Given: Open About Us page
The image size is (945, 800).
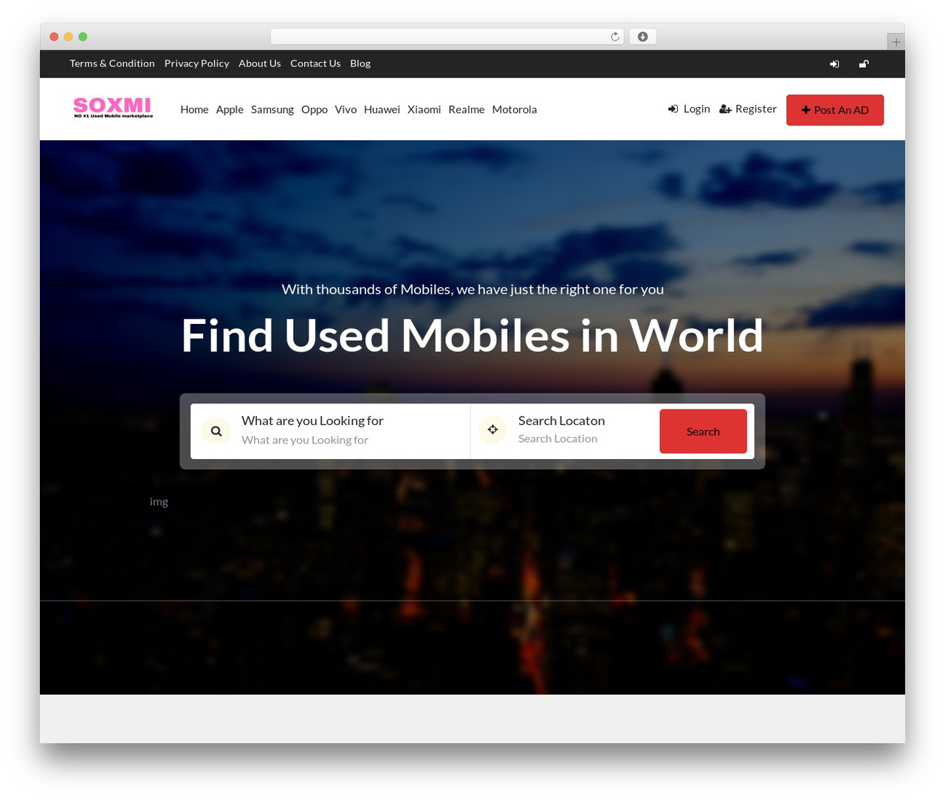Looking at the screenshot, I should pos(260,63).
